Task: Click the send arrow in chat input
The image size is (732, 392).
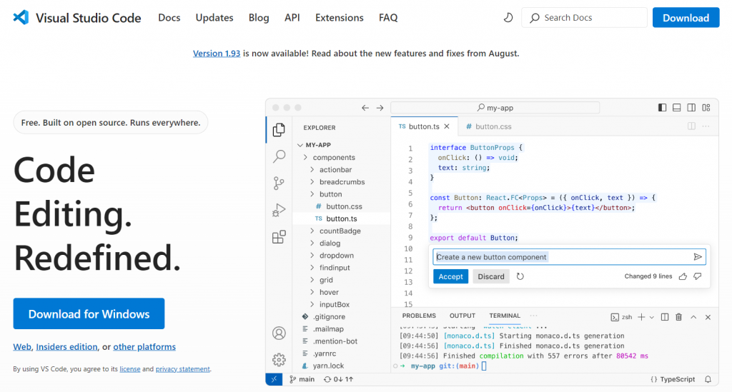Action: pyautogui.click(x=698, y=257)
